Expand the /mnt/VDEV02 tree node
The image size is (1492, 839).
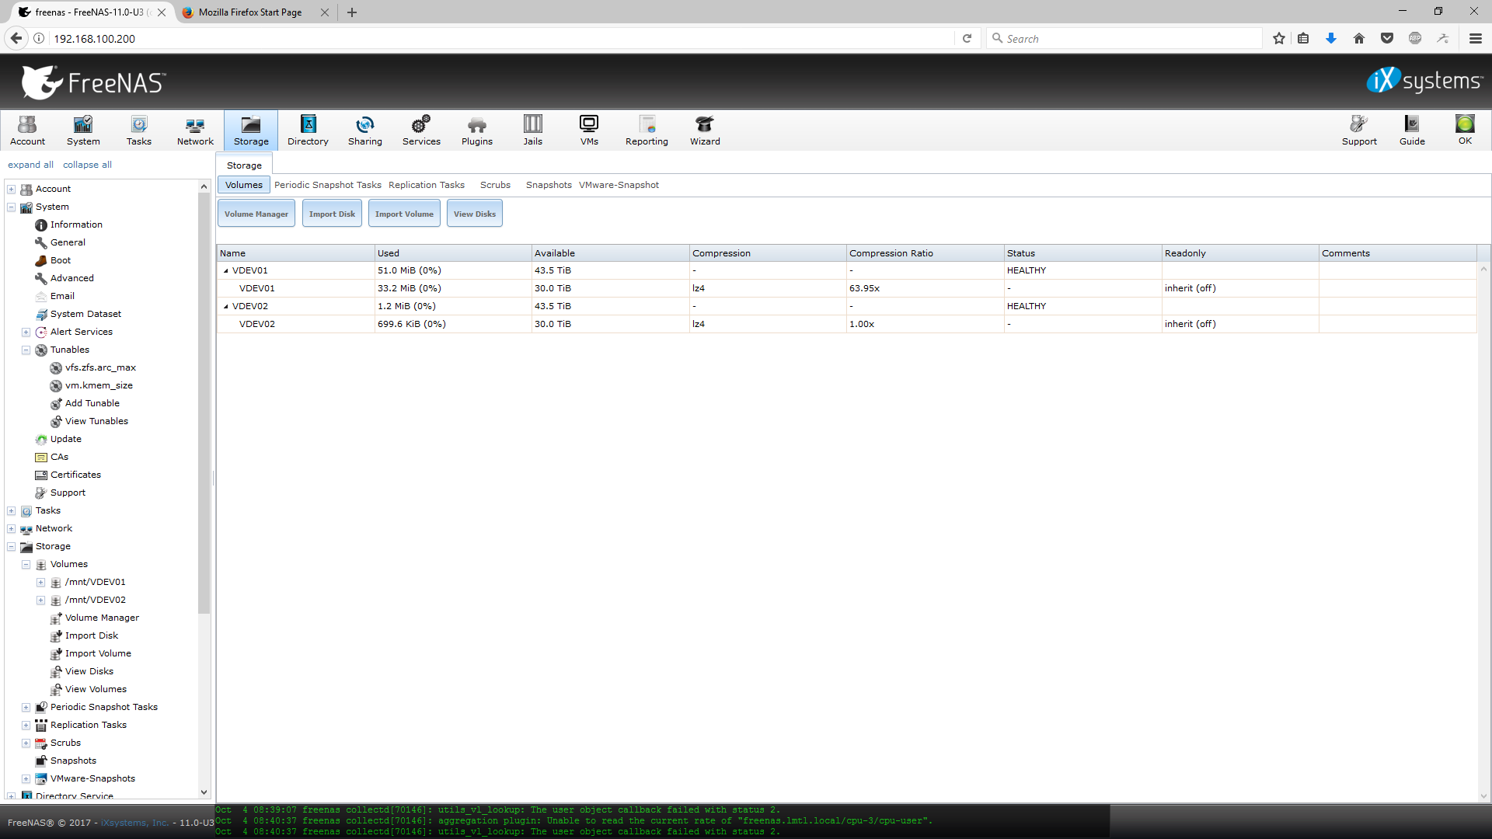point(40,600)
